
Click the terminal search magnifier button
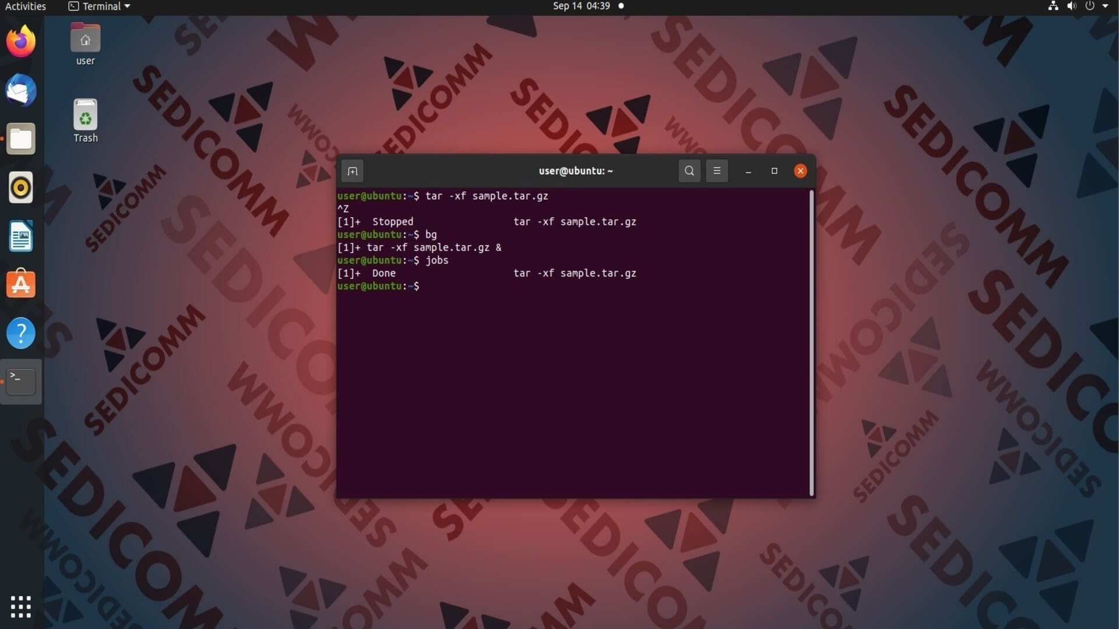pyautogui.click(x=689, y=171)
